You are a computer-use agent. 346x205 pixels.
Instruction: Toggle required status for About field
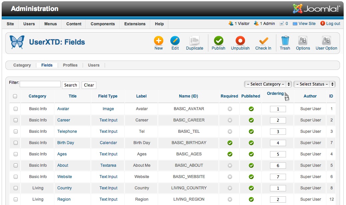click(230, 165)
